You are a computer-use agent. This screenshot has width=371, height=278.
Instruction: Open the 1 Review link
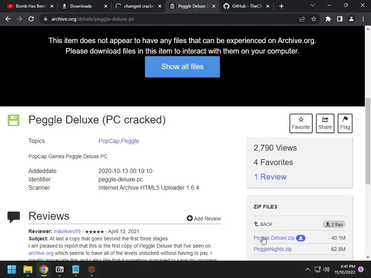(x=270, y=177)
